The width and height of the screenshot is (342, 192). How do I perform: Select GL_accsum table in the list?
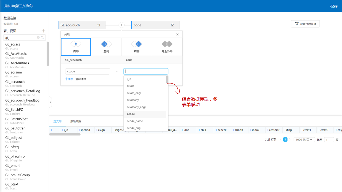tap(14, 72)
